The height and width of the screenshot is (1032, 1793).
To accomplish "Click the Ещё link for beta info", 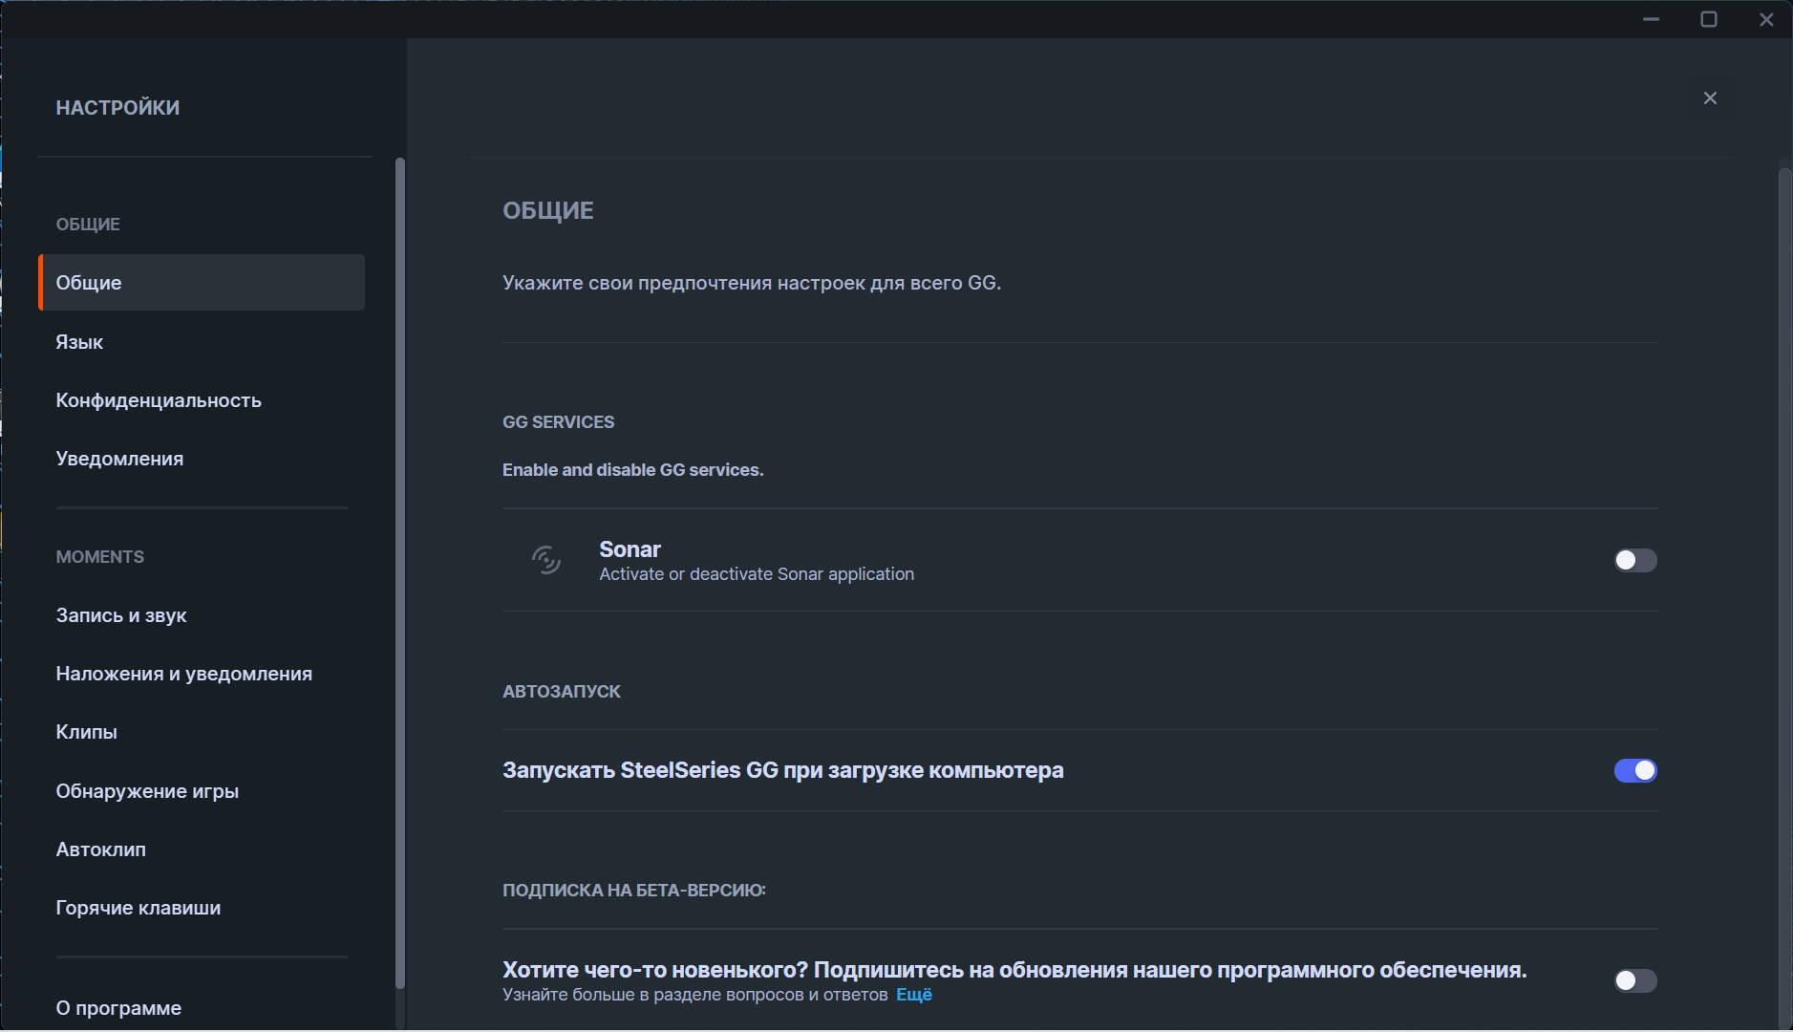I will click(913, 995).
